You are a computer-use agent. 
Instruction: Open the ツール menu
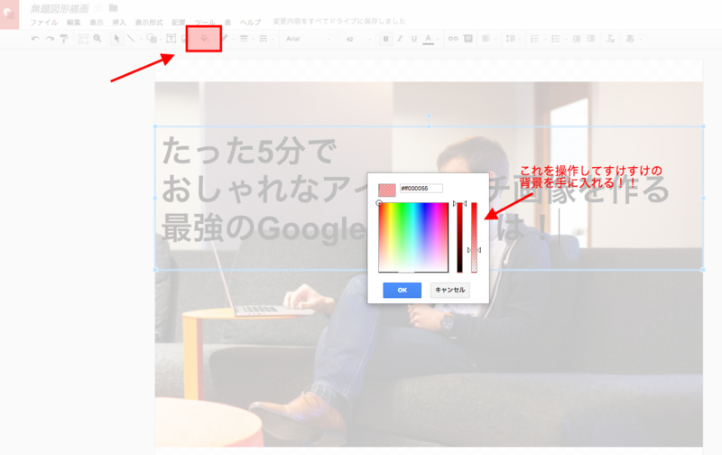pos(205,22)
